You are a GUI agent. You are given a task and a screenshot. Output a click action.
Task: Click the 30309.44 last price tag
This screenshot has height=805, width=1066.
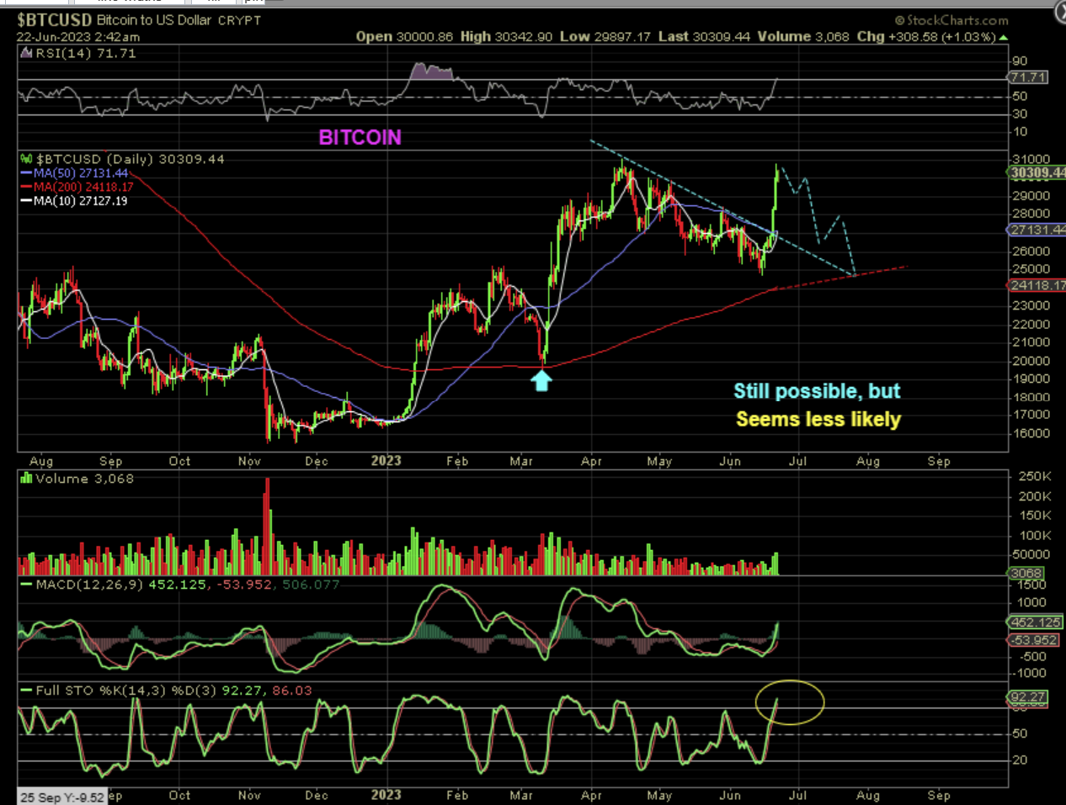click(1037, 172)
